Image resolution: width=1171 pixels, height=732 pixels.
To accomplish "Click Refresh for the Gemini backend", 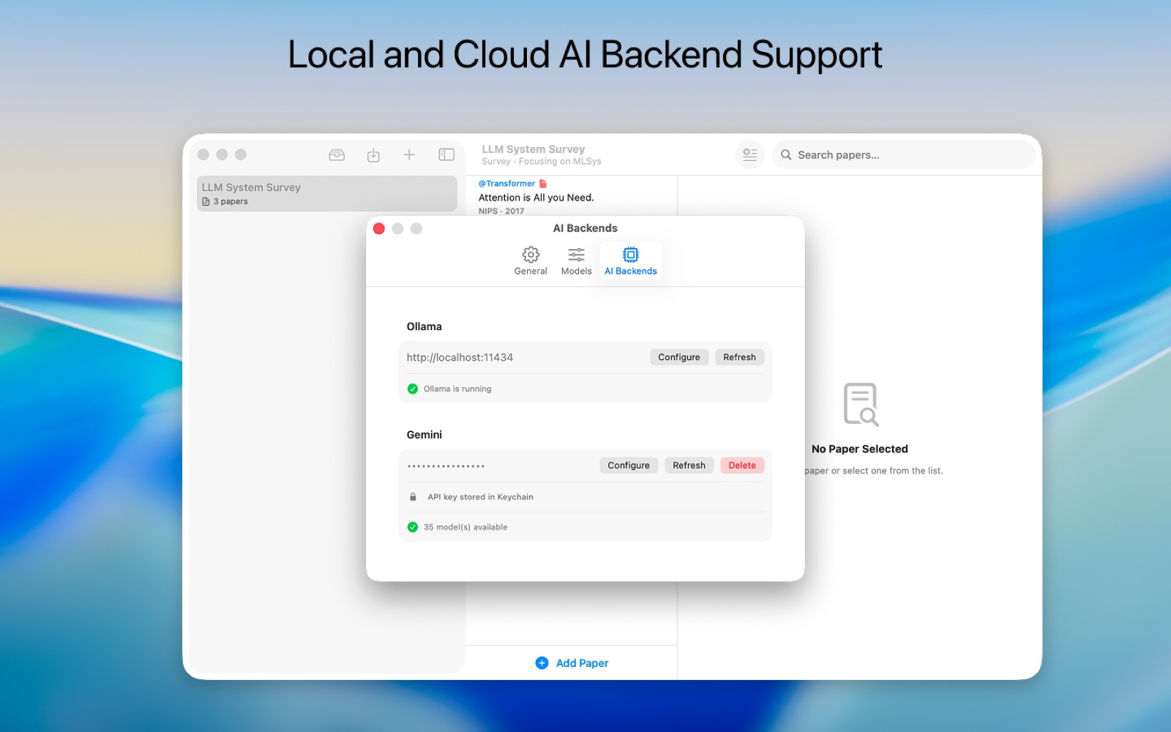I will 689,466.
